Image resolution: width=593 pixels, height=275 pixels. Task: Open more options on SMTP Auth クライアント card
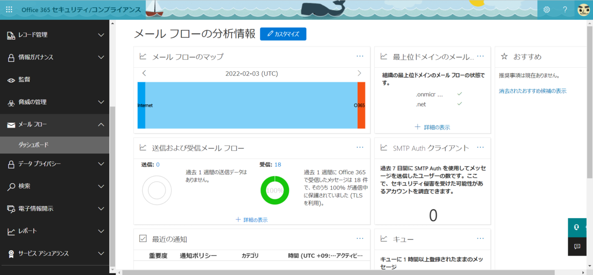[480, 147]
